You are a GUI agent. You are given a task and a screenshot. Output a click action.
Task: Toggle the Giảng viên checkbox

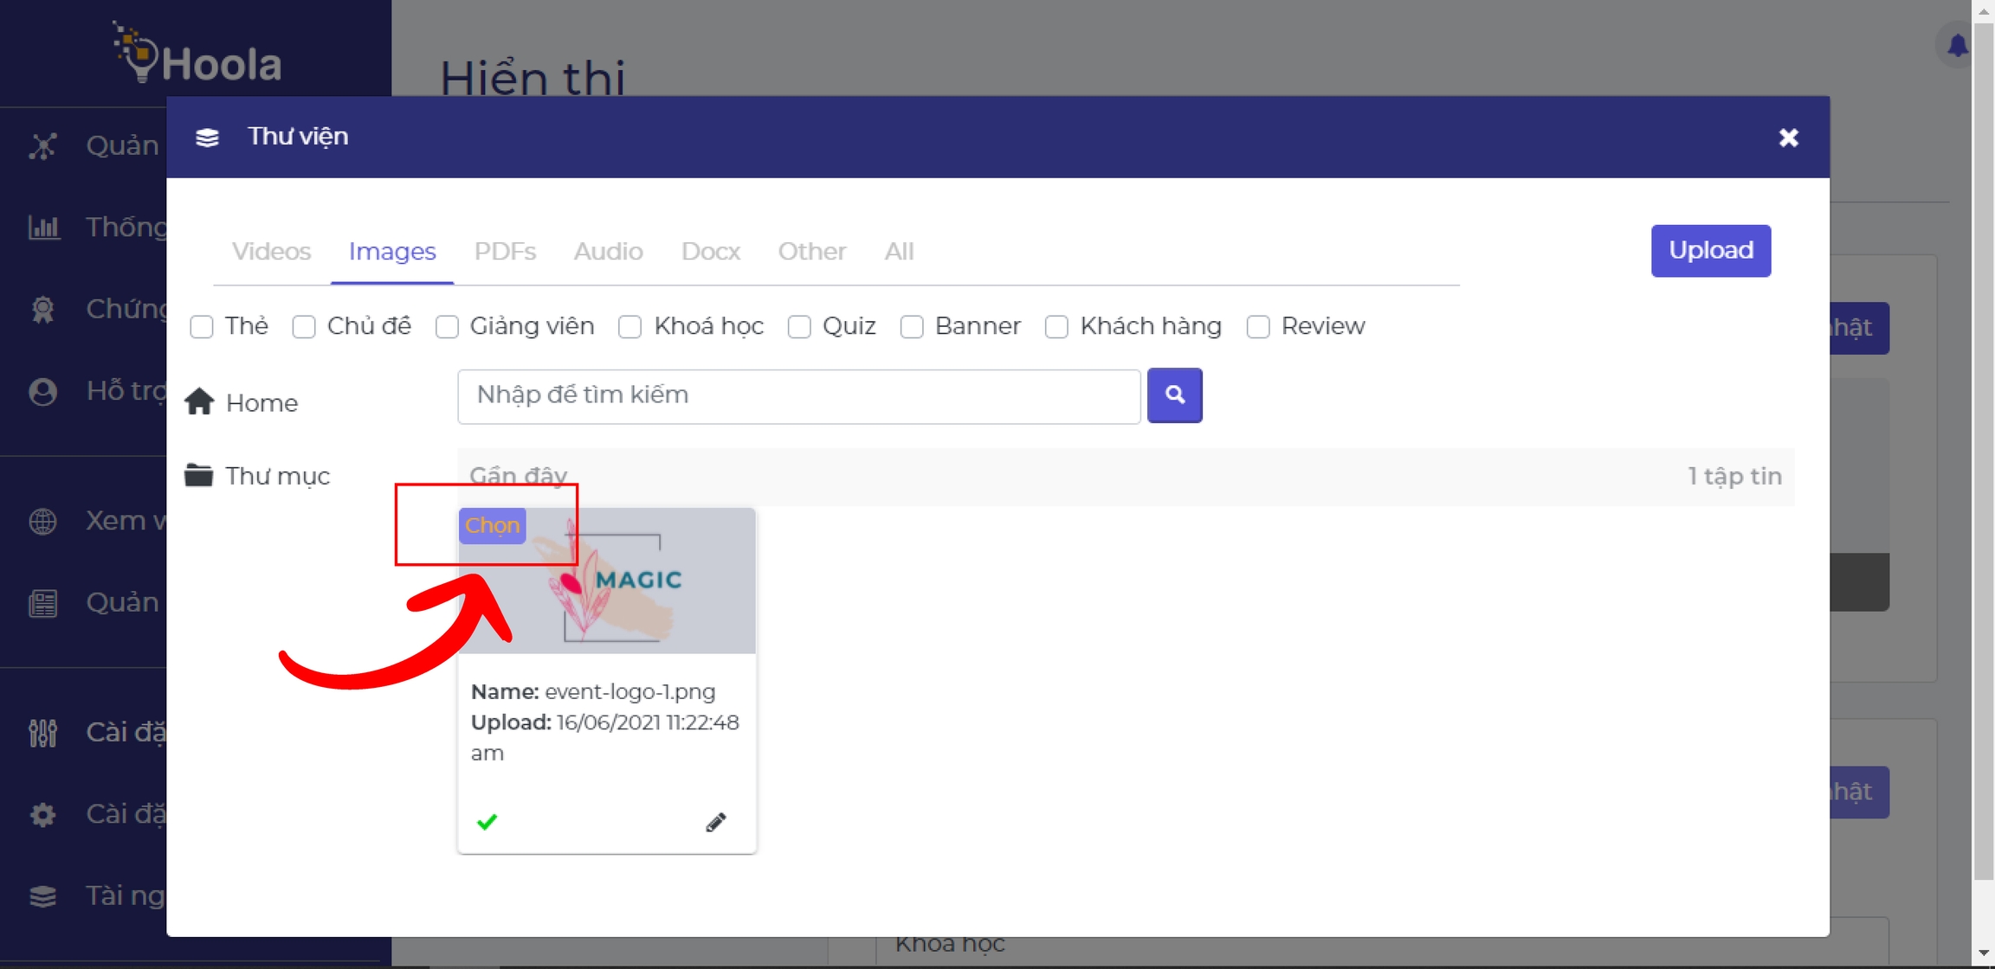click(447, 327)
